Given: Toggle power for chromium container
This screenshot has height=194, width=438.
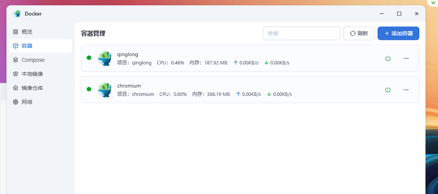Looking at the screenshot, I should click(x=388, y=90).
